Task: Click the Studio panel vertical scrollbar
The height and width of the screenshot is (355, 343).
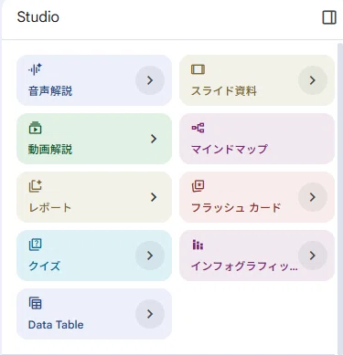Action: tap(340, 198)
